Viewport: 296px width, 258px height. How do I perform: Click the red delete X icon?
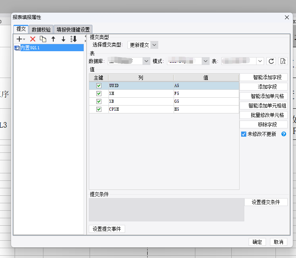pos(33,39)
